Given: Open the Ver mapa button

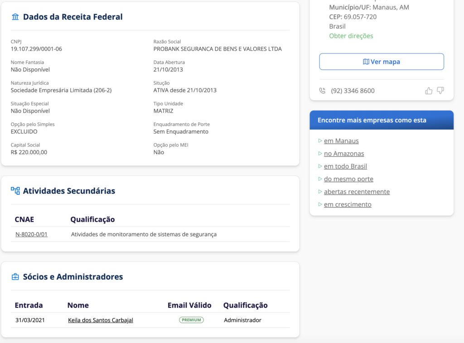Looking at the screenshot, I should pos(382,62).
